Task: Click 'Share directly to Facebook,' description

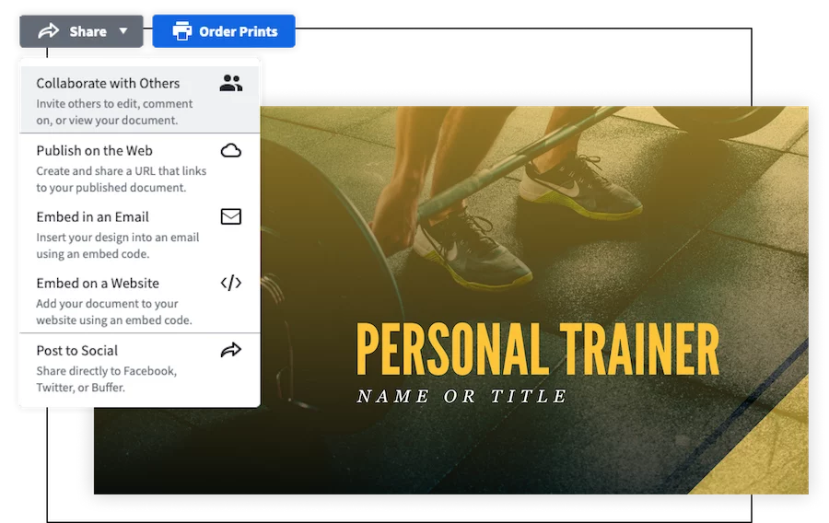Action: [x=106, y=371]
